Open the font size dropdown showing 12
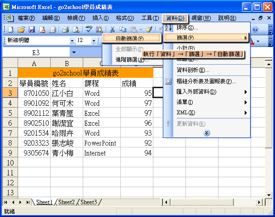Image resolution: width=275 pixels, height=217 pixels. click(94, 41)
